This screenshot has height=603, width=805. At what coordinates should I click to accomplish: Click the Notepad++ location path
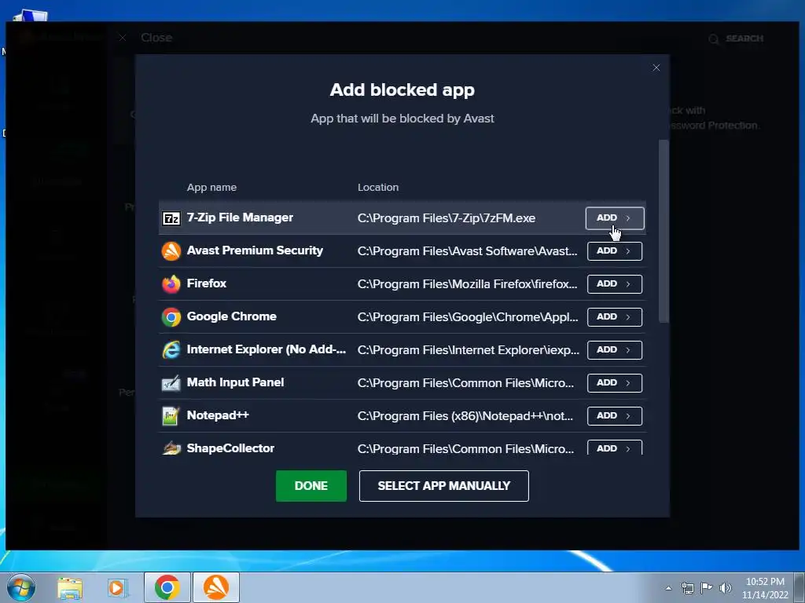[465, 416]
